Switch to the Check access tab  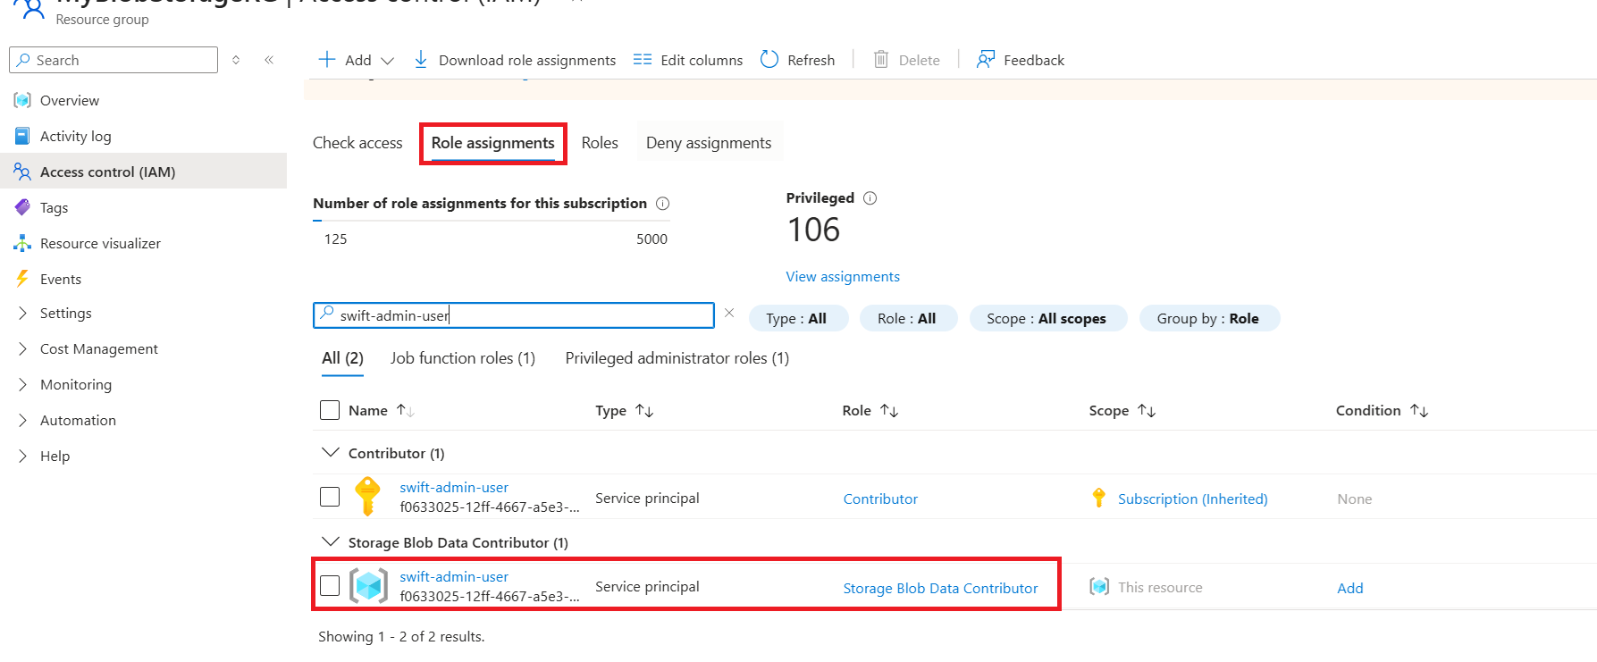[x=357, y=143]
